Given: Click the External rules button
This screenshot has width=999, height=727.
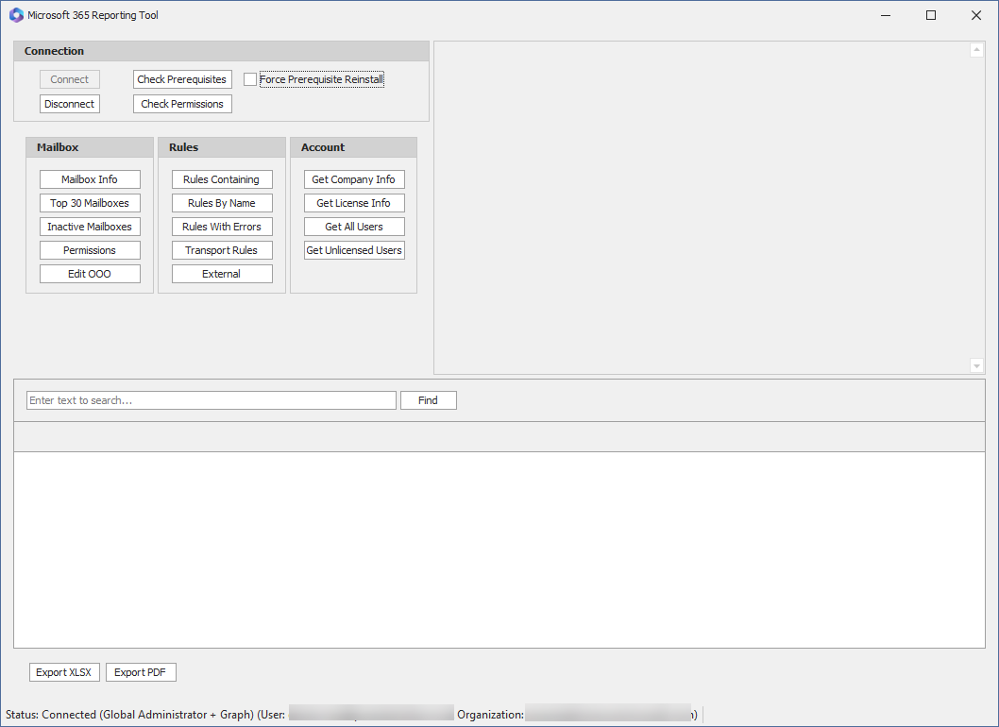Looking at the screenshot, I should (x=222, y=274).
